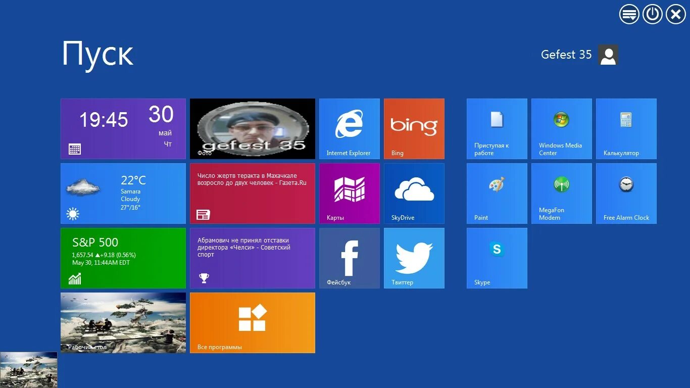
Task: Launch Windows Media Center
Action: pyautogui.click(x=561, y=128)
